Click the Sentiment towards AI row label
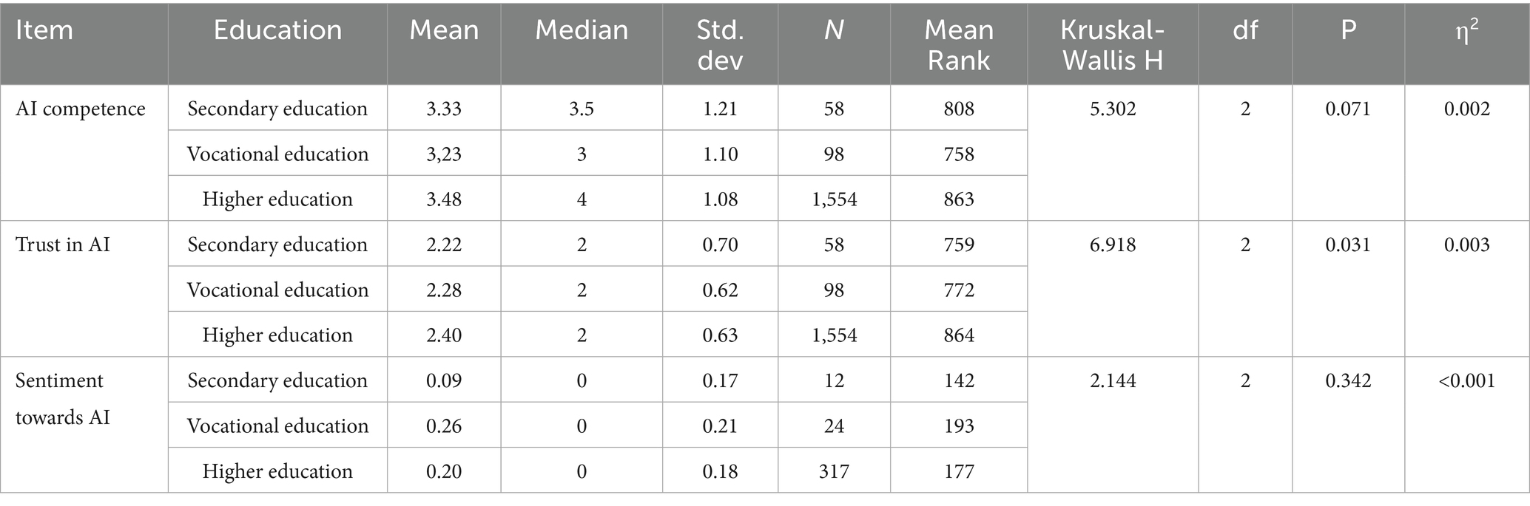The image size is (1530, 506). click(63, 399)
